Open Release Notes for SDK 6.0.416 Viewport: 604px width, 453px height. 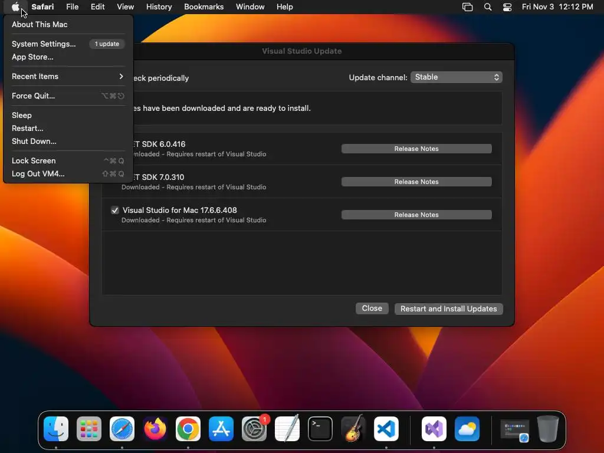416,149
